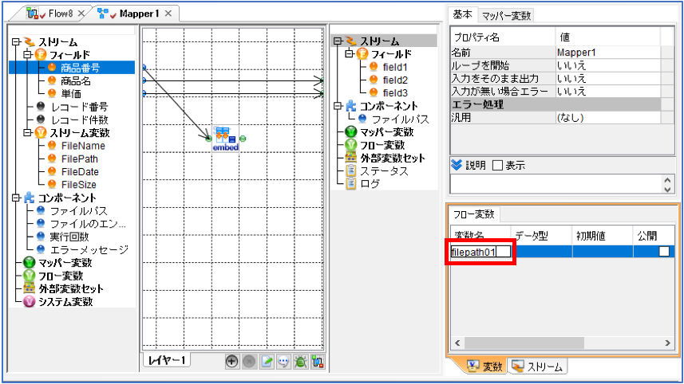The image size is (684, 384).
Task: Click the purple システム変数 icon
Action: [x=29, y=301]
